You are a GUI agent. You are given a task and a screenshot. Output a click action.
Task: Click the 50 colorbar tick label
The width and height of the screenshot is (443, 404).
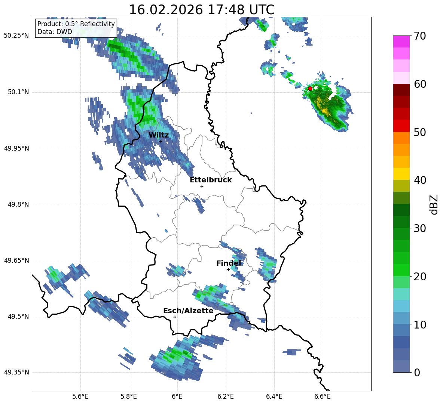click(420, 132)
